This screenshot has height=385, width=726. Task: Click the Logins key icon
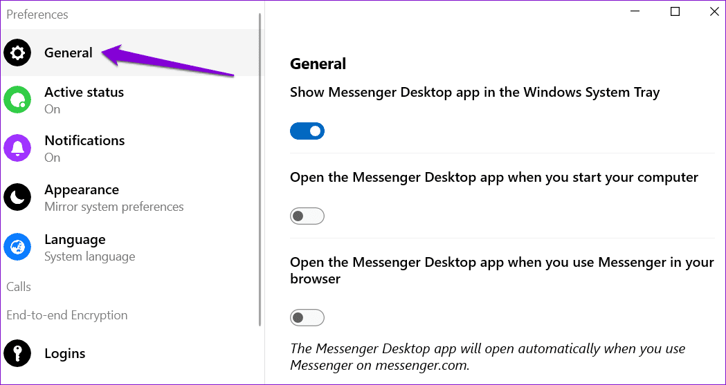point(17,354)
